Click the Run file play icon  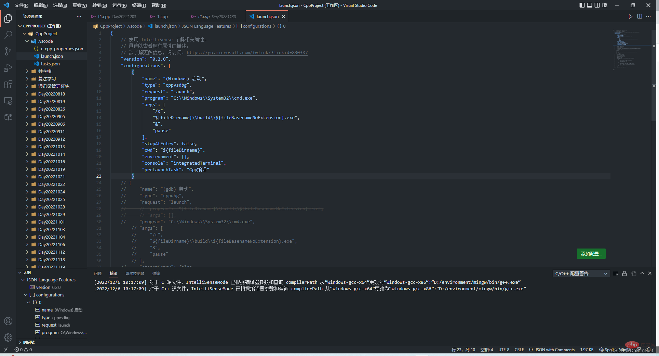click(630, 16)
